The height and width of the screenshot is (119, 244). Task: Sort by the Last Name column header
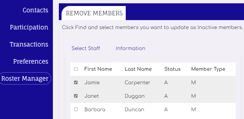pyautogui.click(x=138, y=69)
